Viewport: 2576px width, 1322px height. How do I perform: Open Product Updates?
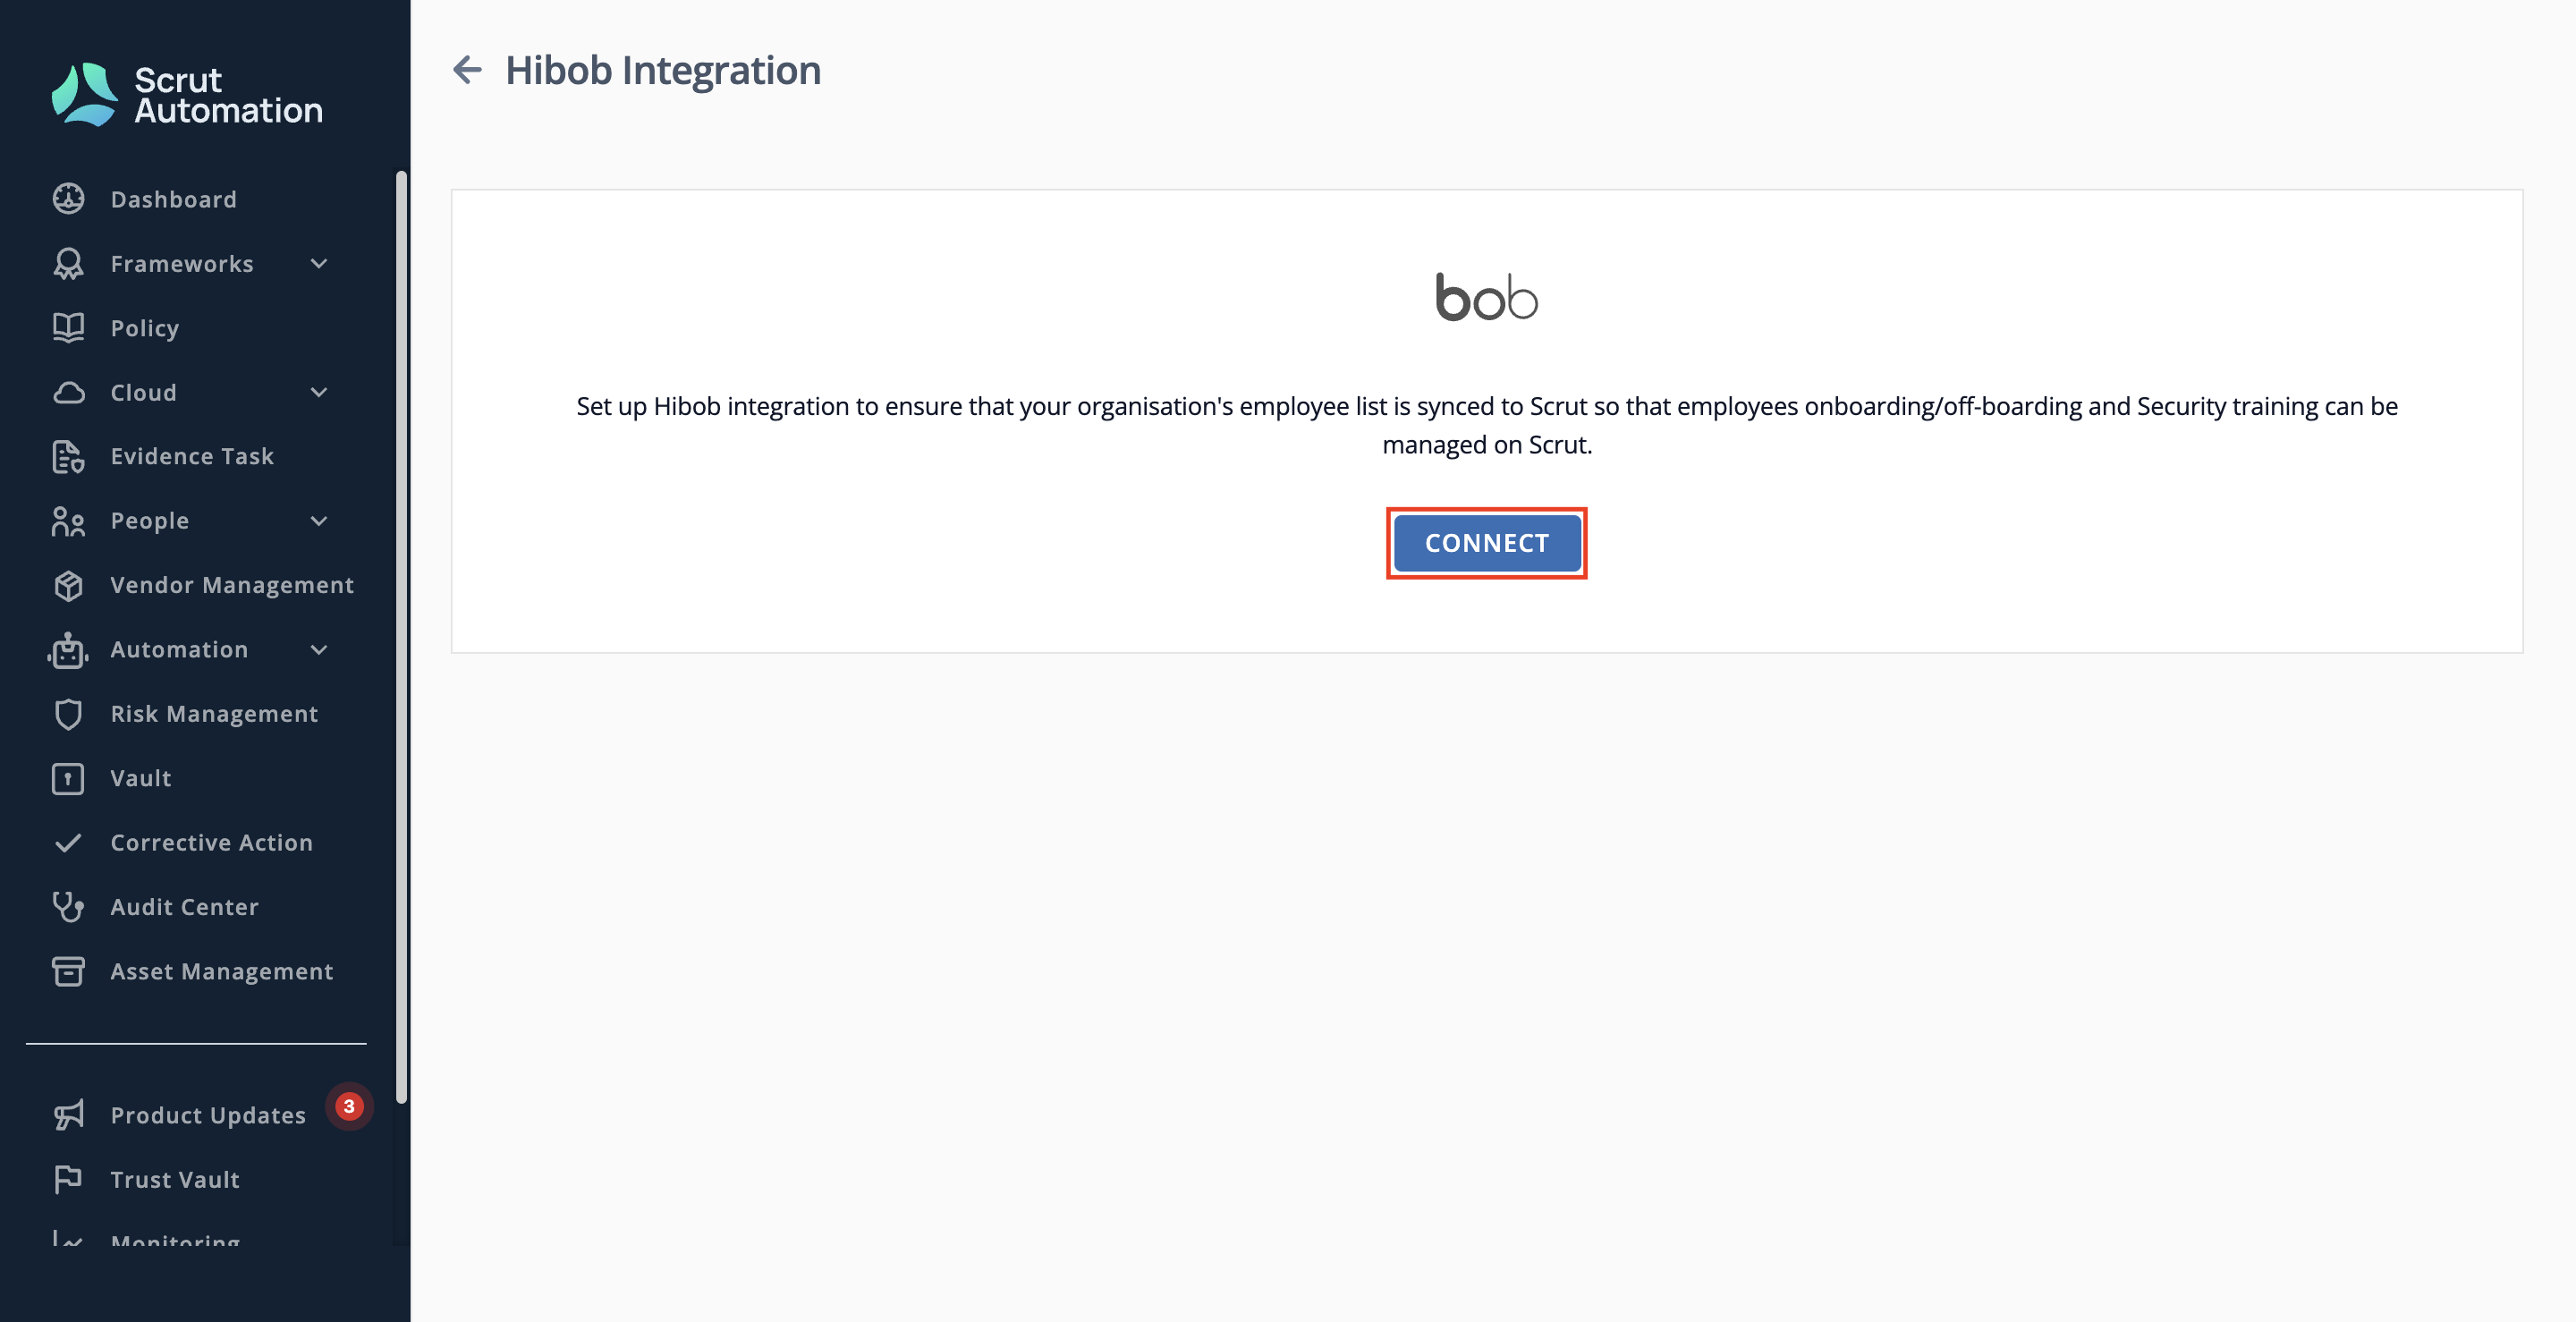coord(208,1115)
